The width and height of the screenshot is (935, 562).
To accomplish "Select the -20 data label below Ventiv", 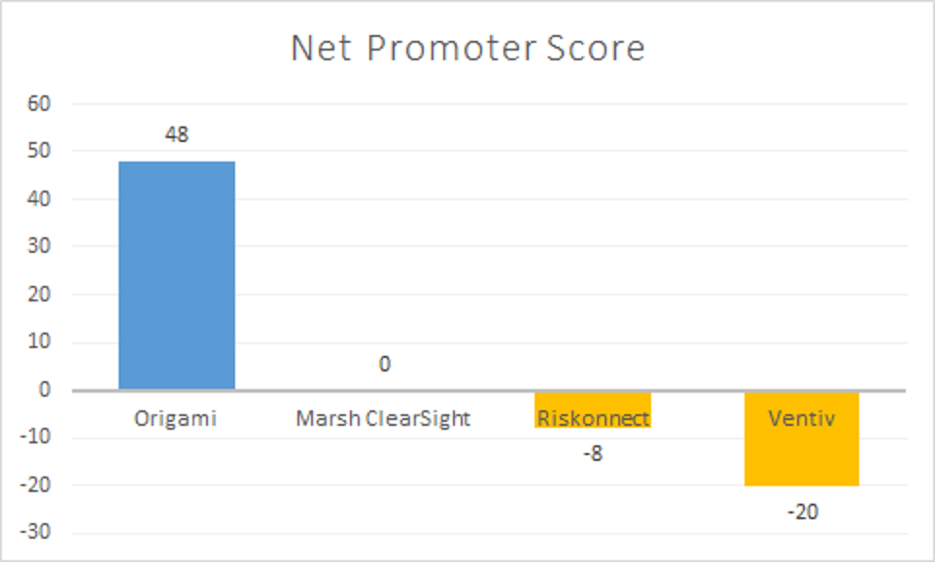I will tap(802, 510).
